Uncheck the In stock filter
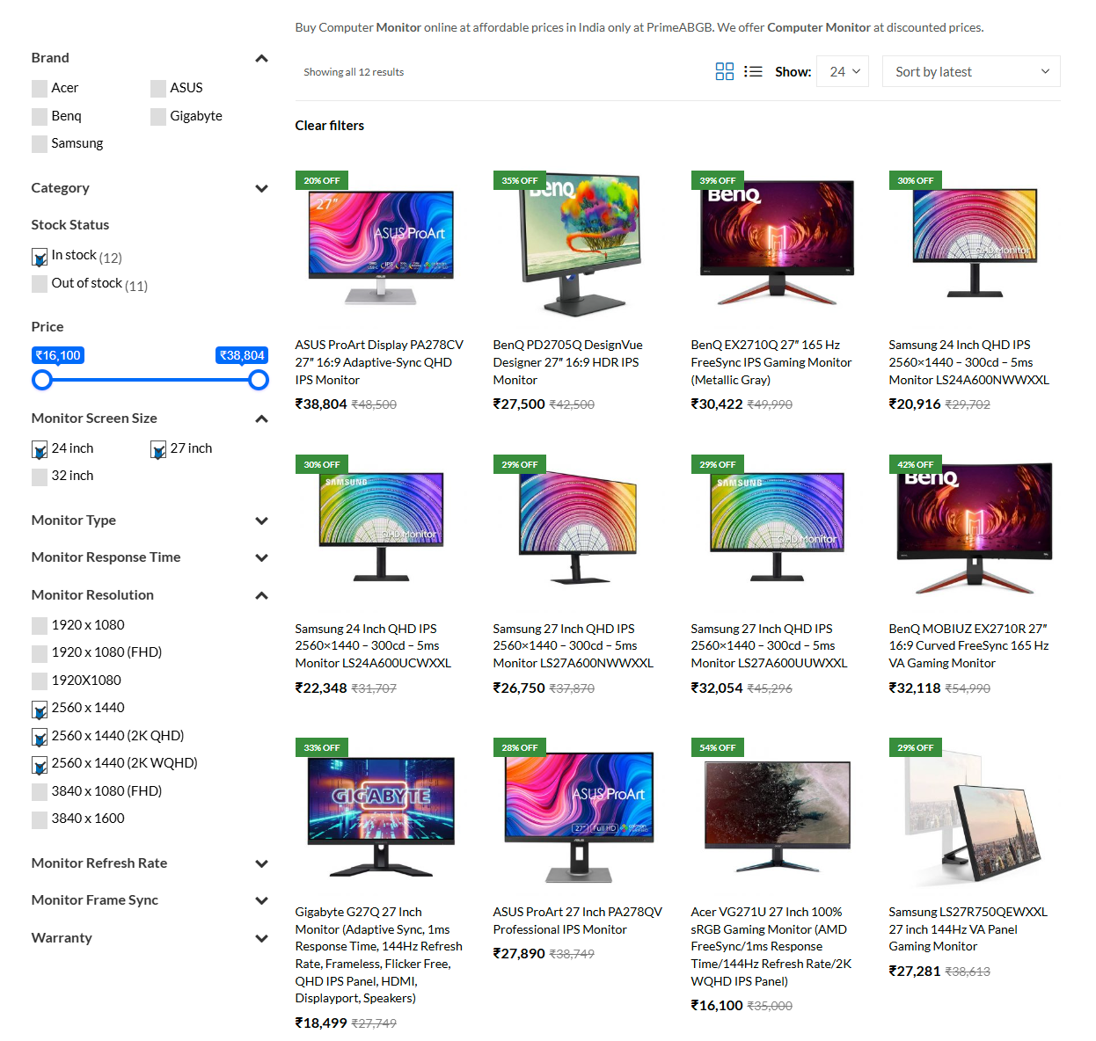The width and height of the screenshot is (1096, 1041). tap(40, 257)
